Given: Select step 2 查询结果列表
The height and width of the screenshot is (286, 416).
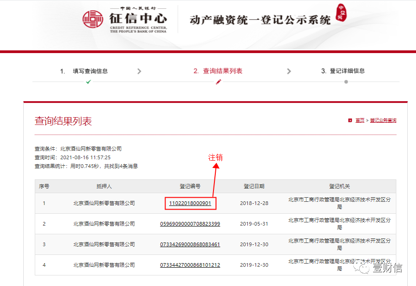Looking at the screenshot, I should [x=218, y=71].
